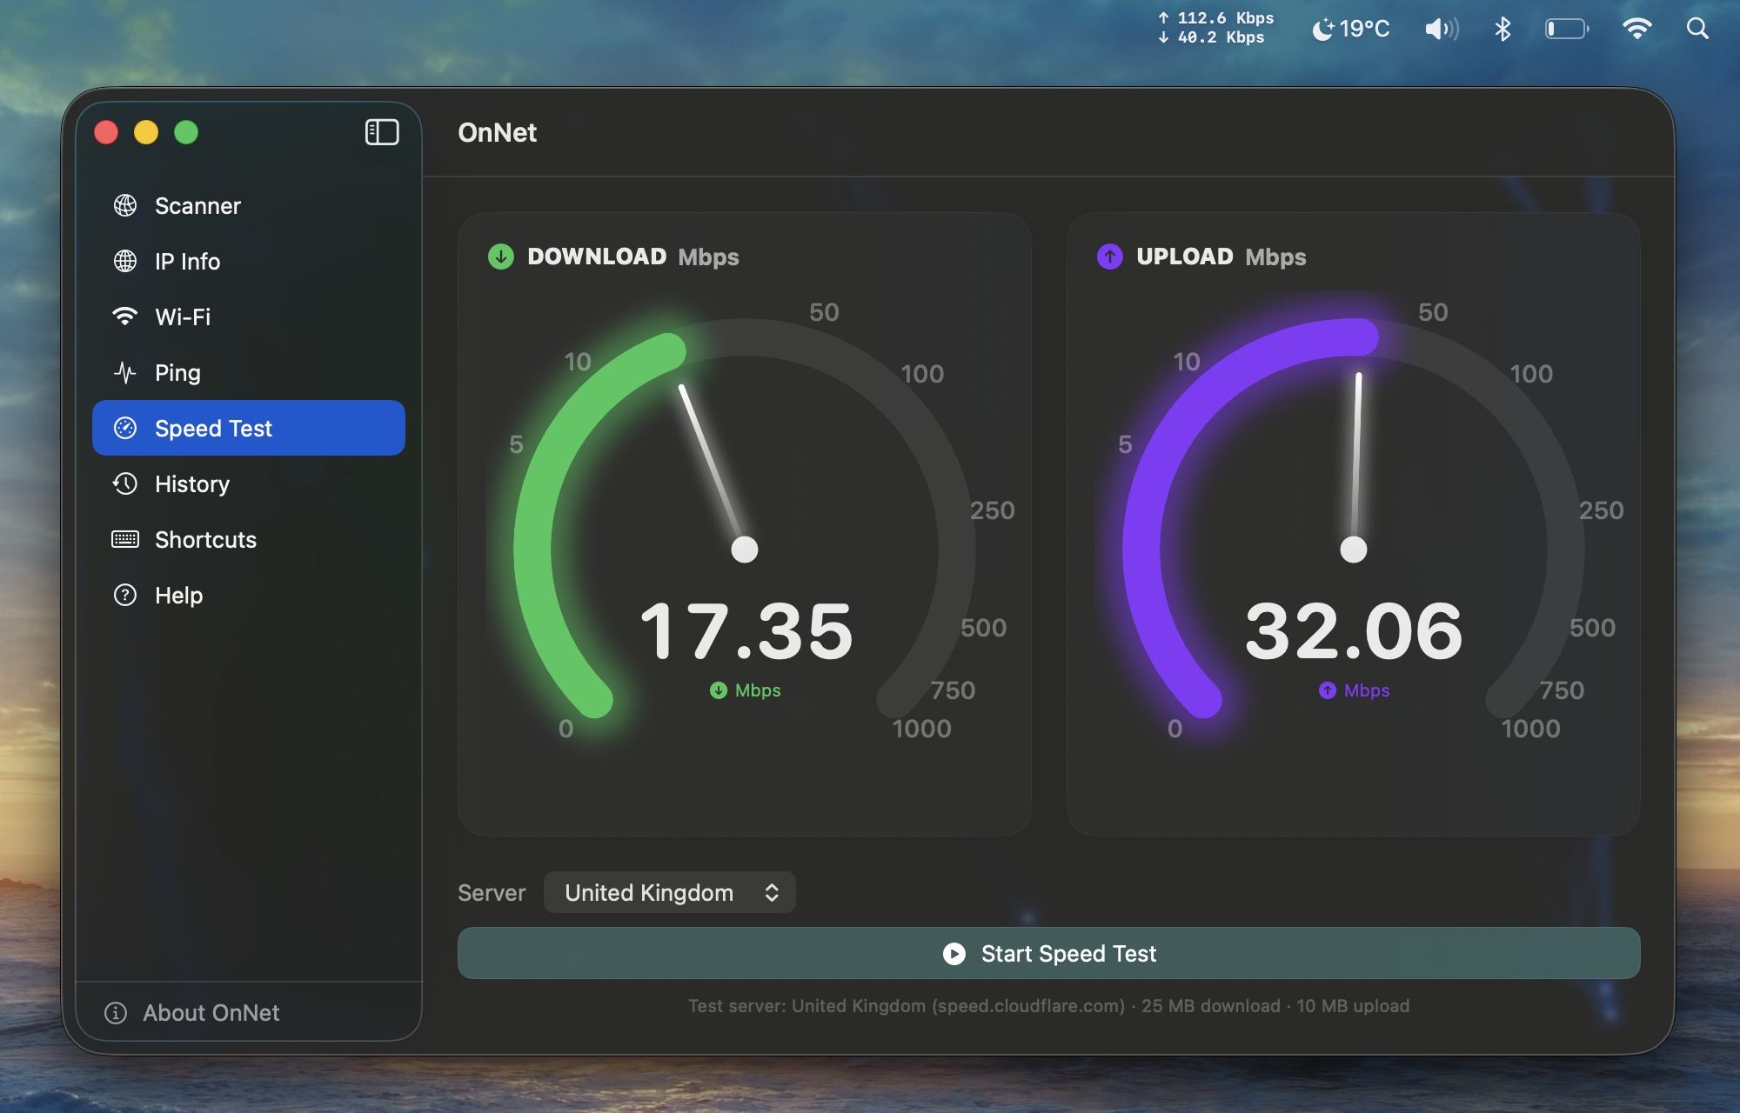Open the Ping section

[249, 372]
